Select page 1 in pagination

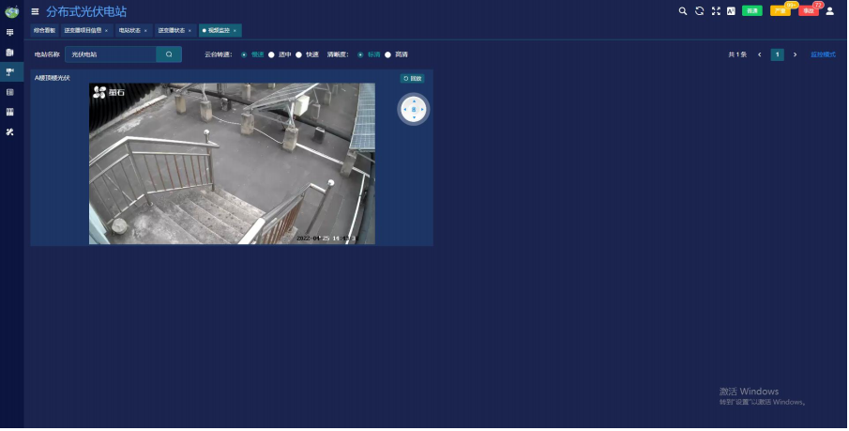tap(778, 54)
